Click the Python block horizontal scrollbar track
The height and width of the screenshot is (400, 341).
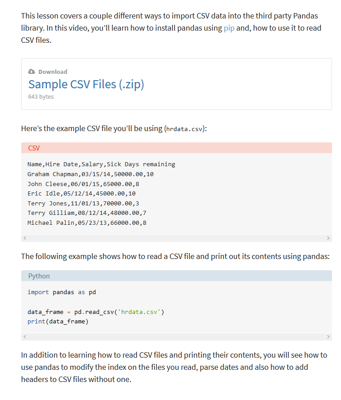point(176,336)
